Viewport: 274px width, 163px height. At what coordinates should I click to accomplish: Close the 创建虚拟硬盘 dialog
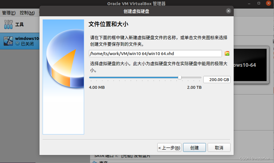click(229, 11)
